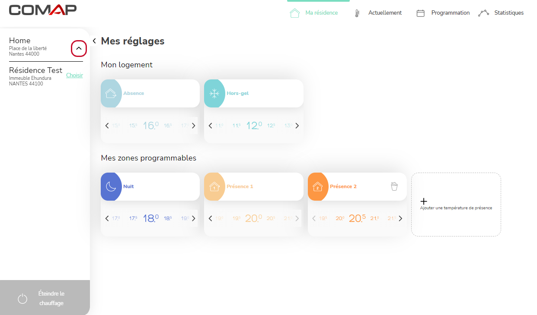Select 12.5 in the Hors-gel temperature slider
Viewport: 537px width, 315px height.
pos(271,126)
